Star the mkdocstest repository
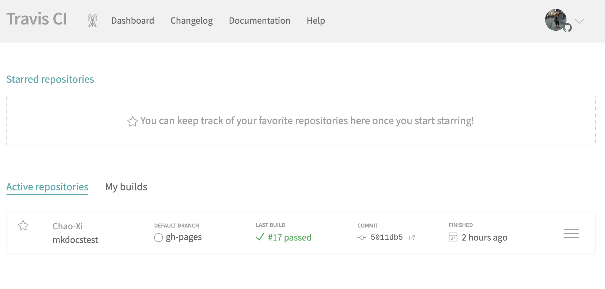 (x=23, y=226)
